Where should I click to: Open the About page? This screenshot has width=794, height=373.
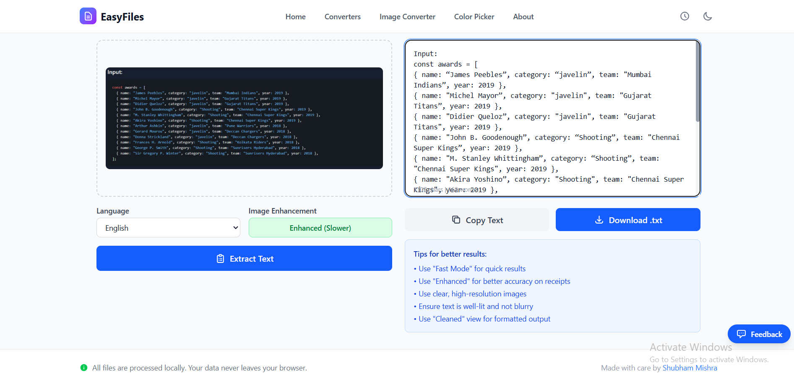523,17
